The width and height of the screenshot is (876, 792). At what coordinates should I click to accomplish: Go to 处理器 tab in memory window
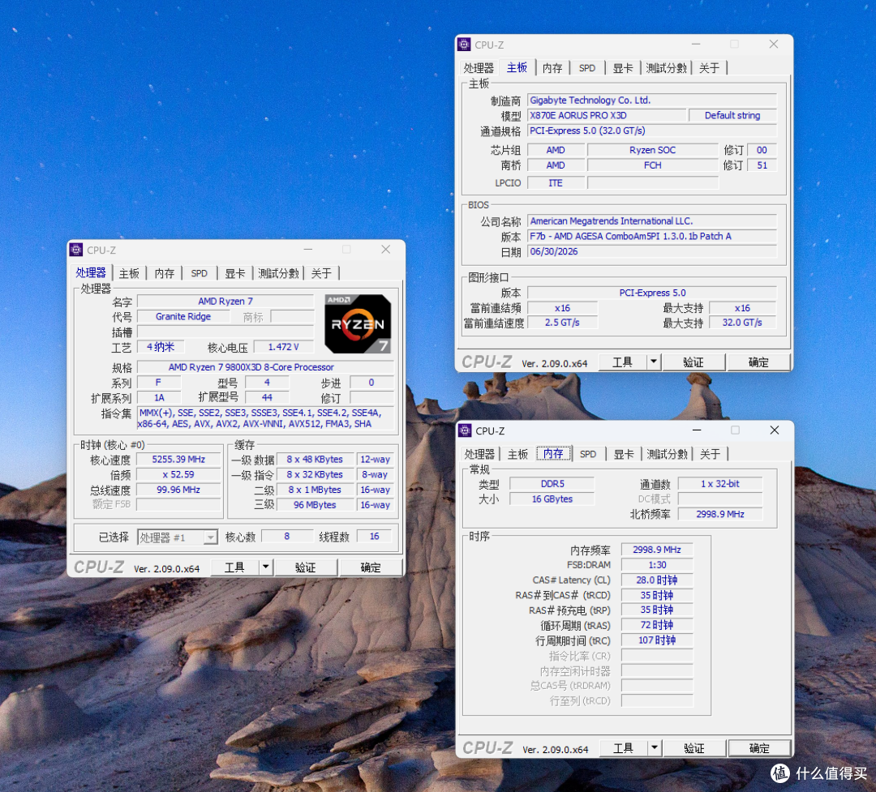[x=479, y=454]
